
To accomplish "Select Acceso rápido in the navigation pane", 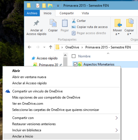I will pyautogui.click(x=44, y=58).
